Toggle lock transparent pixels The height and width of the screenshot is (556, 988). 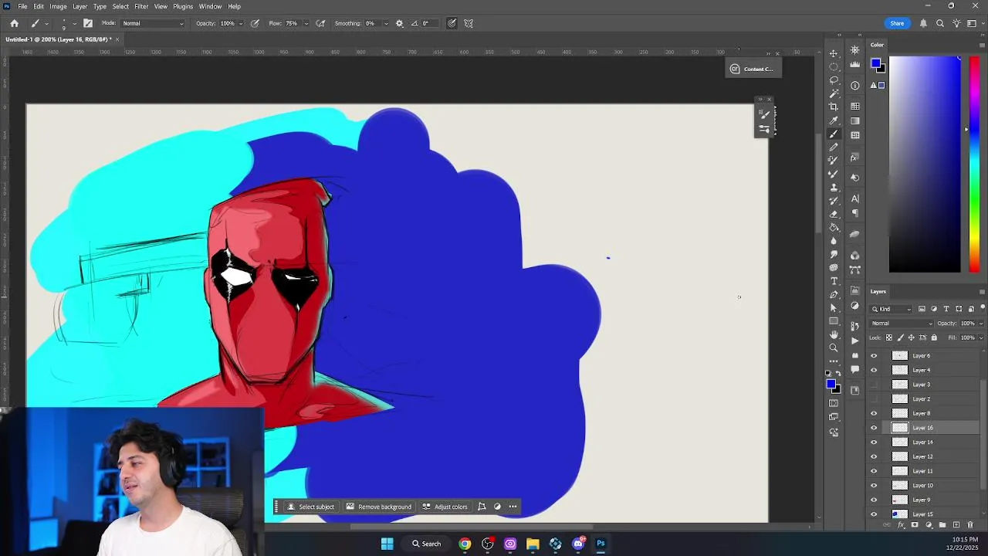click(x=889, y=337)
